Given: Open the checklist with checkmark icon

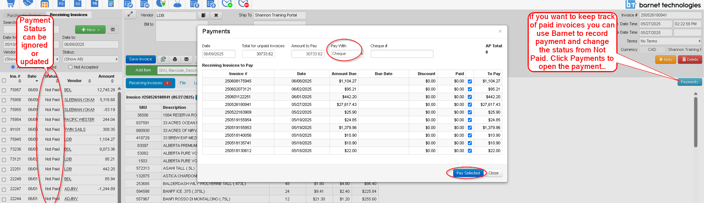Looking at the screenshot, I should (x=128, y=4).
